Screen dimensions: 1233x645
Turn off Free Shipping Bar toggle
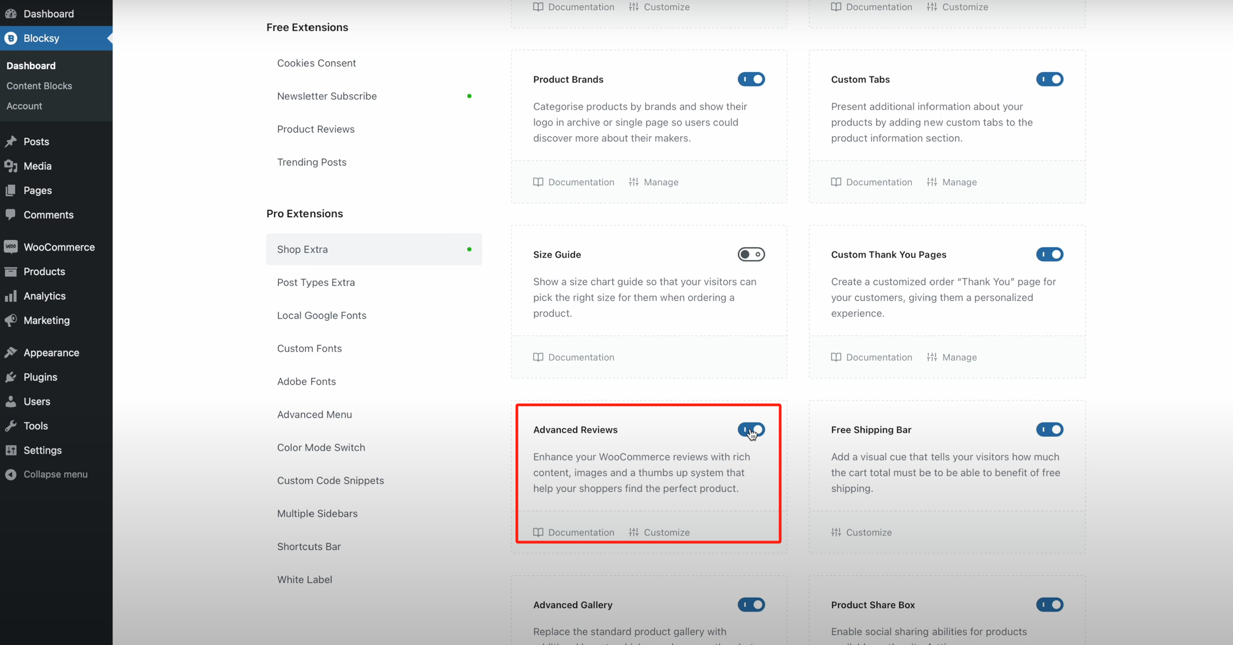(1049, 430)
